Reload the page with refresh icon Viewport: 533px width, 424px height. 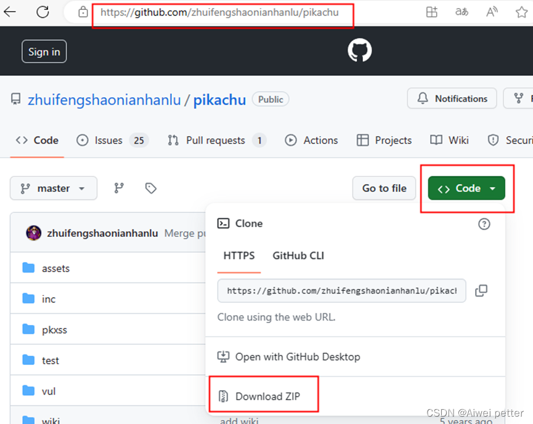point(43,12)
